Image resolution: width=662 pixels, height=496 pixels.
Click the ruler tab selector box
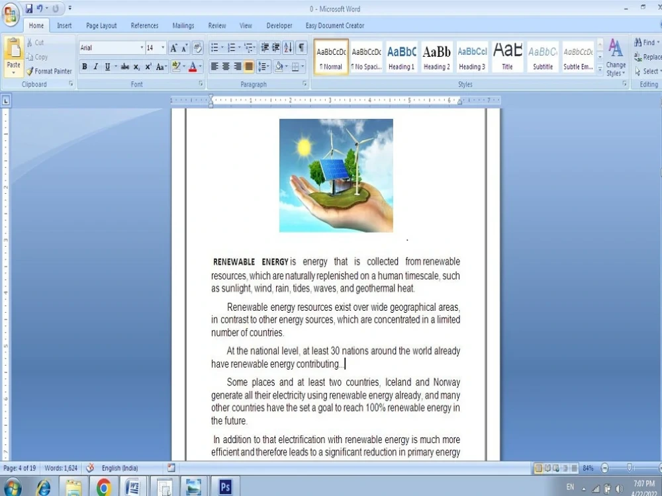coord(6,101)
